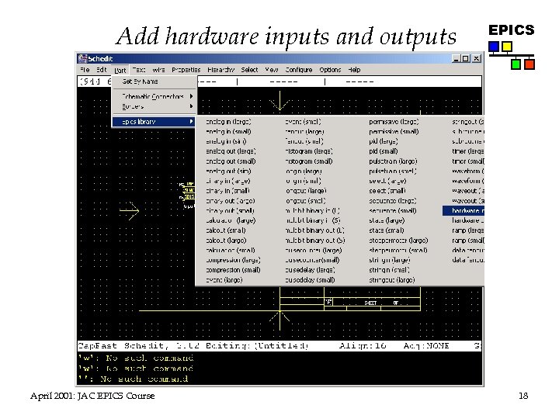Screen dimensions: 559x419
Task: Select binary in (large) part
Action: tap(227, 181)
